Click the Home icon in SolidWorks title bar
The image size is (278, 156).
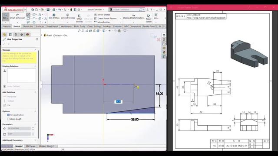(x=33, y=10)
